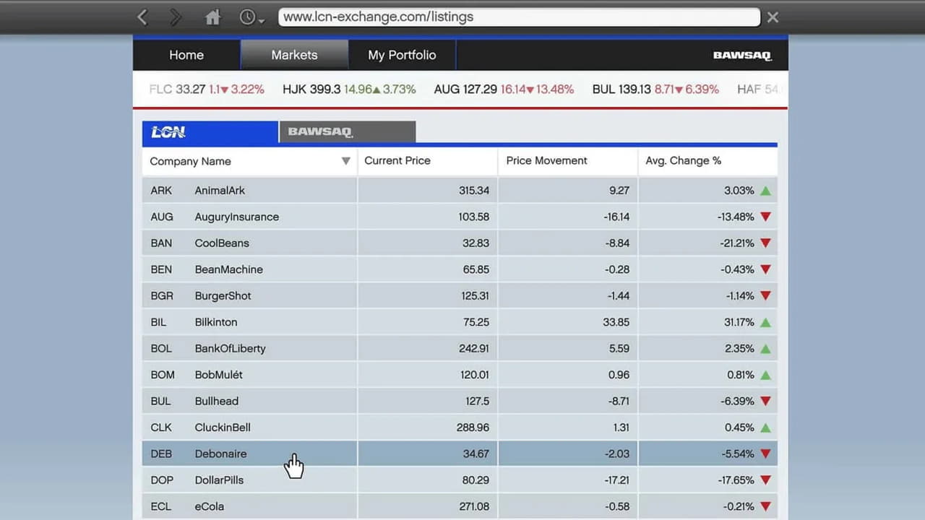The width and height of the screenshot is (925, 520).
Task: Click the AuguryInsurance red down arrow
Action: click(x=765, y=217)
